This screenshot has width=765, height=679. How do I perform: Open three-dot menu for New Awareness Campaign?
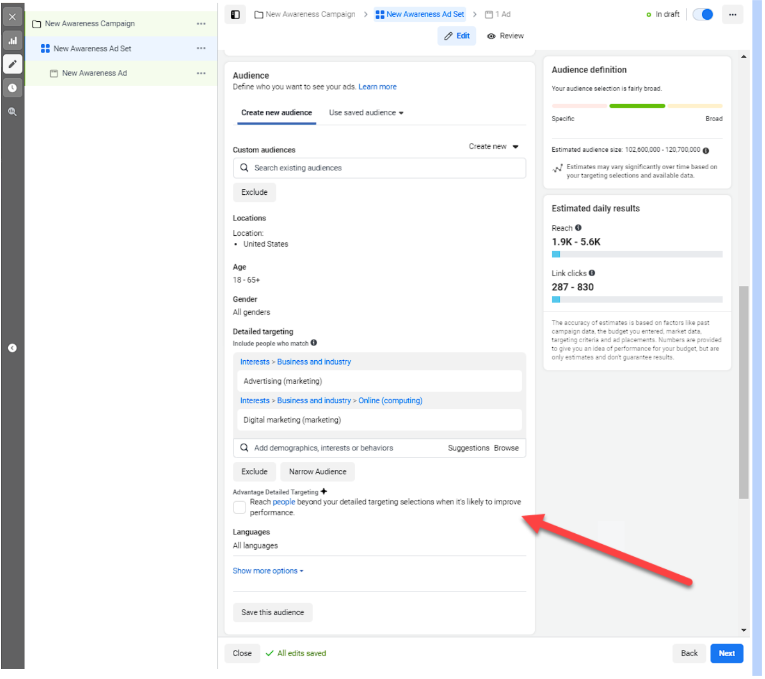201,24
